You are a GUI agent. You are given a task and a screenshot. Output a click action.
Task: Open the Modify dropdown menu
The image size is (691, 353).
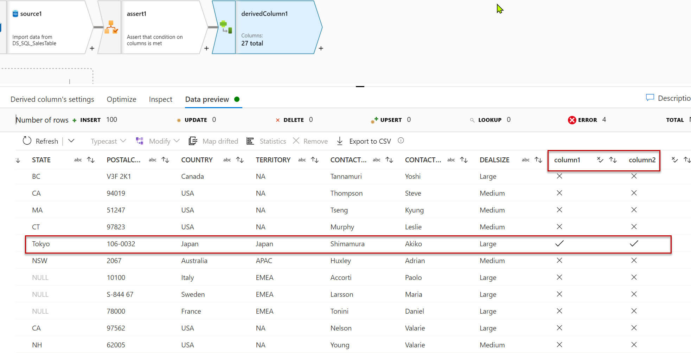(x=158, y=141)
